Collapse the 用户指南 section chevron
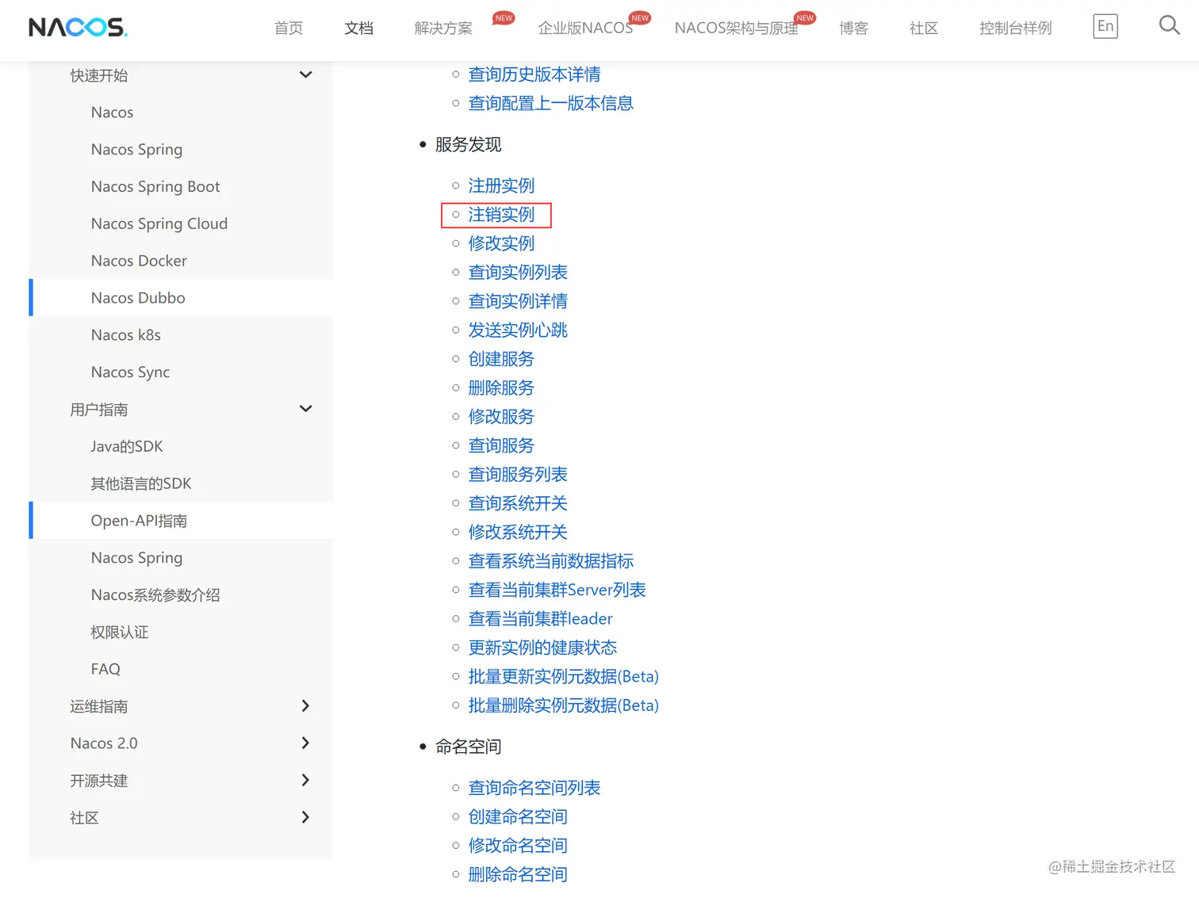The width and height of the screenshot is (1199, 898). click(305, 409)
